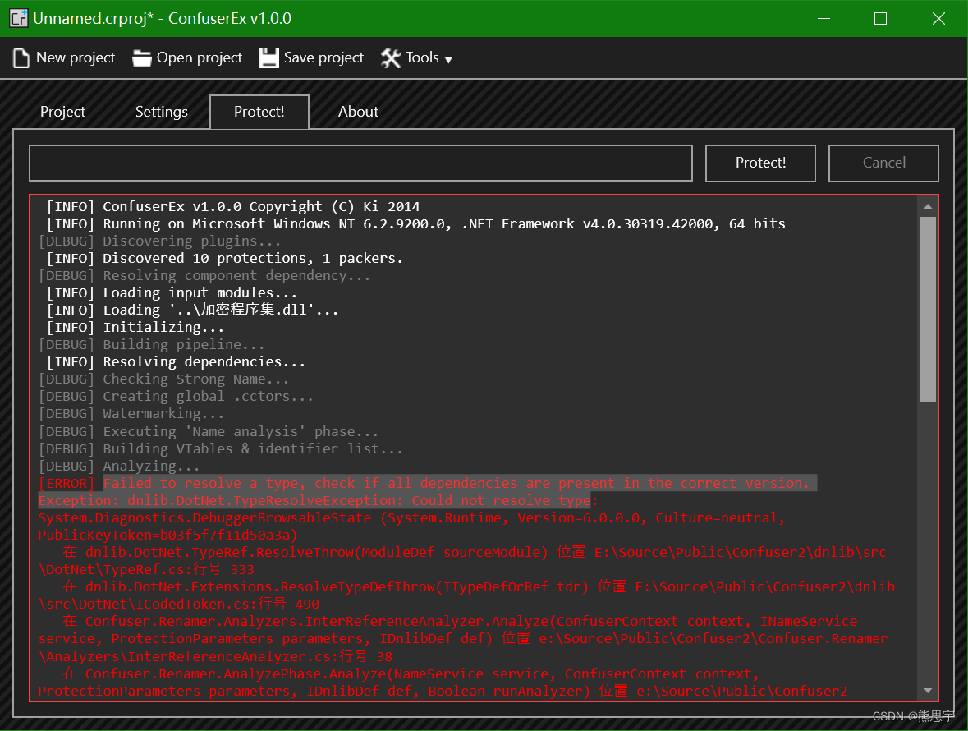Click log line 'Checking Strong Name...'
Screen dimensions: 968x731
point(163,379)
